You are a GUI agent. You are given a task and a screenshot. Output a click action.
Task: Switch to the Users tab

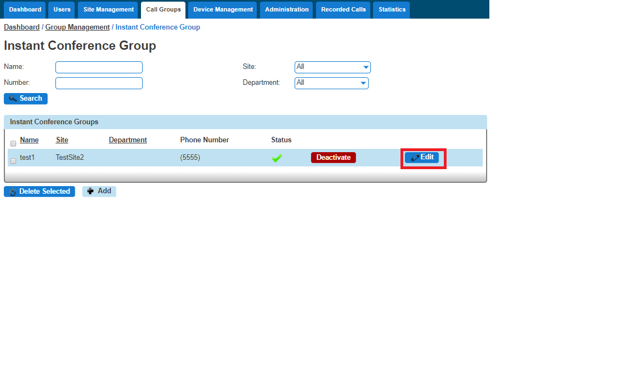click(x=62, y=10)
